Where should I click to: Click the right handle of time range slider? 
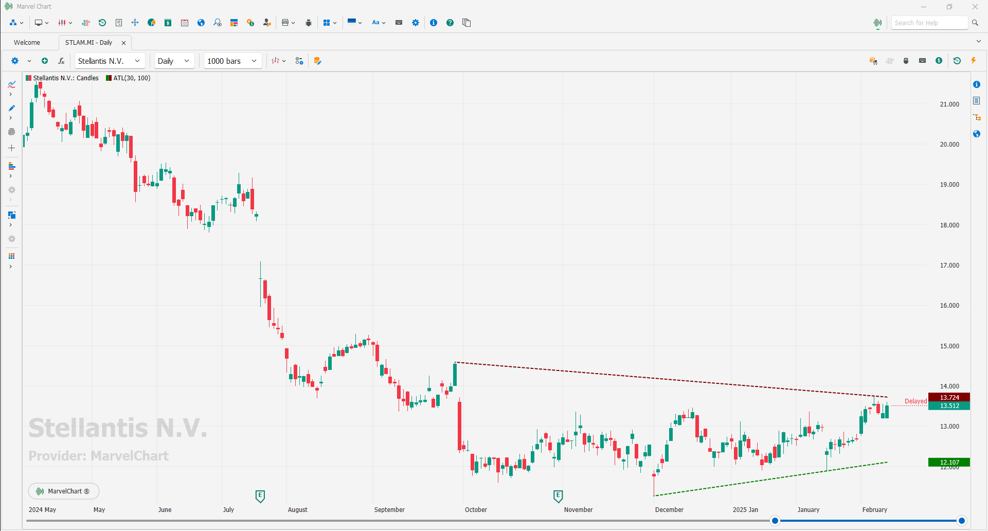[962, 521]
